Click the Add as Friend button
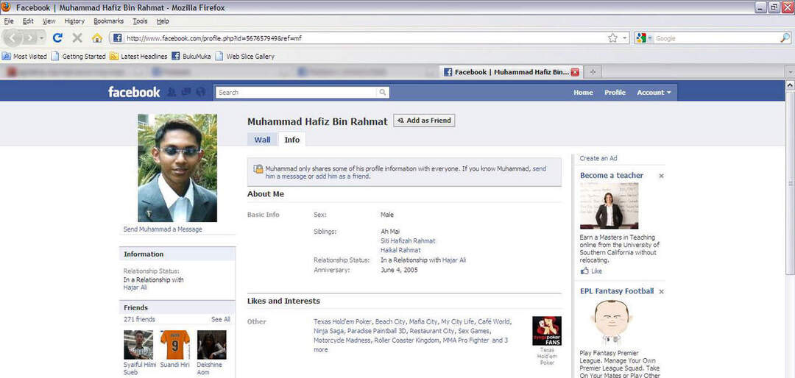Viewport: 795px width, 378px height. (x=424, y=121)
